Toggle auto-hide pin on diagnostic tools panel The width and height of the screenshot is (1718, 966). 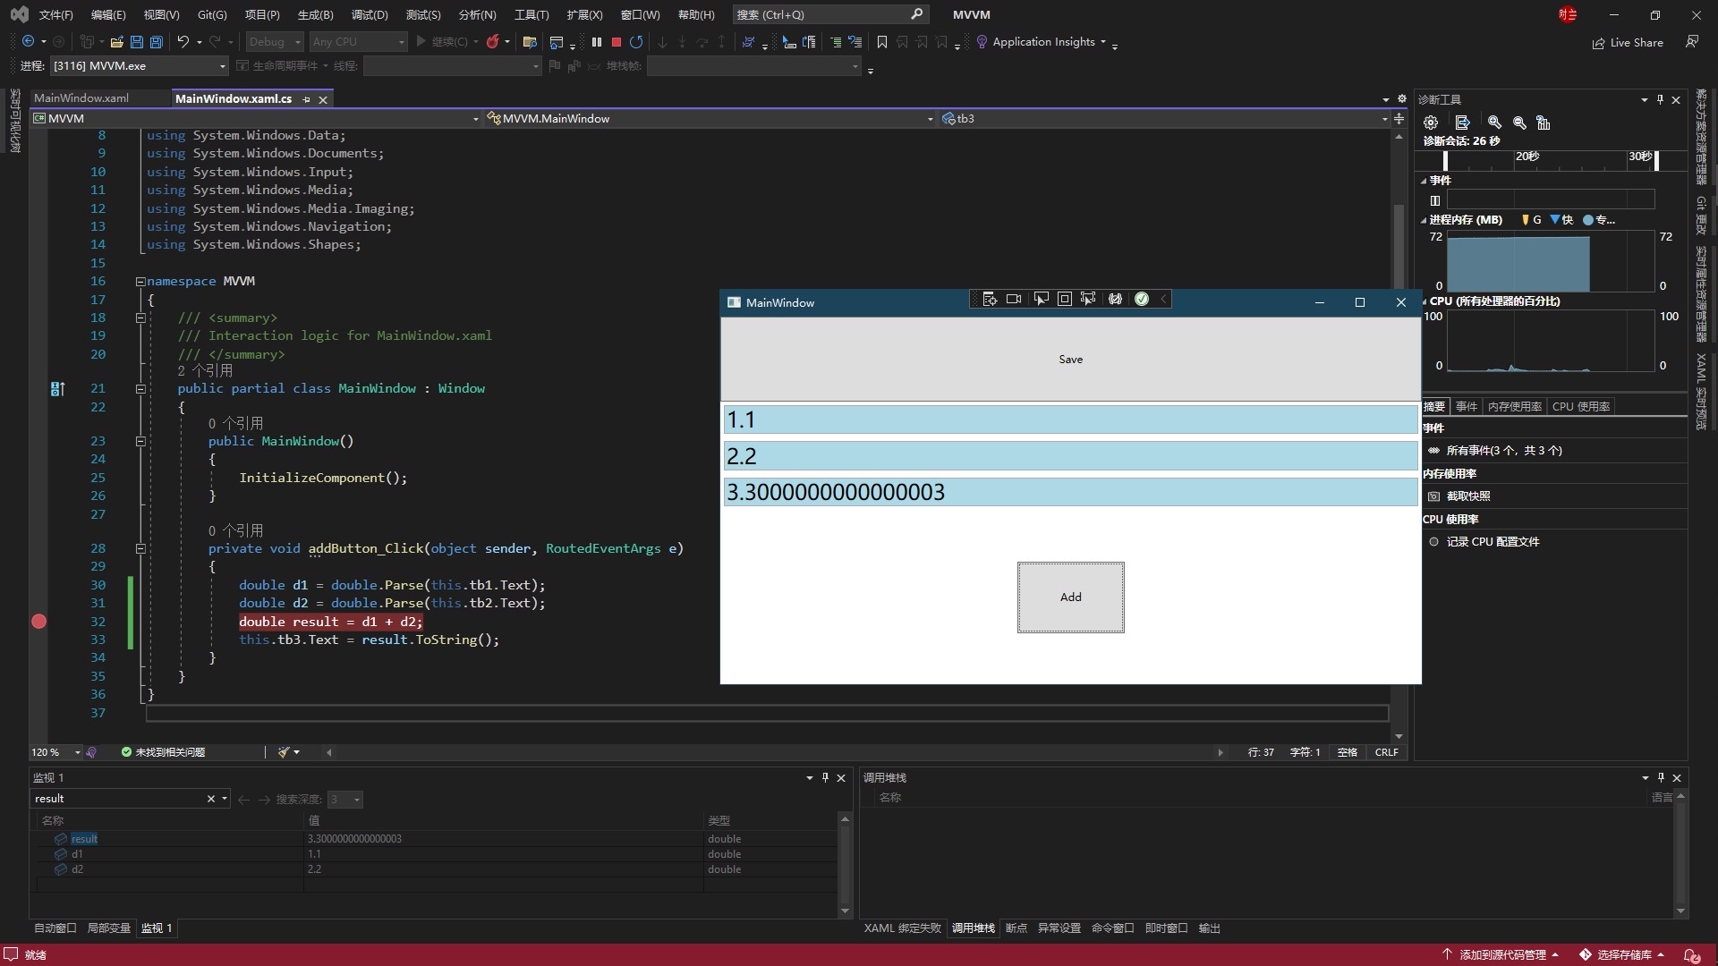coord(1660,99)
